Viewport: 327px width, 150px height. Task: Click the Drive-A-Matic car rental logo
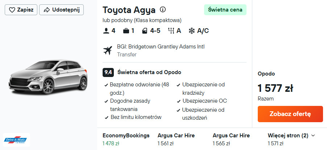17,140
